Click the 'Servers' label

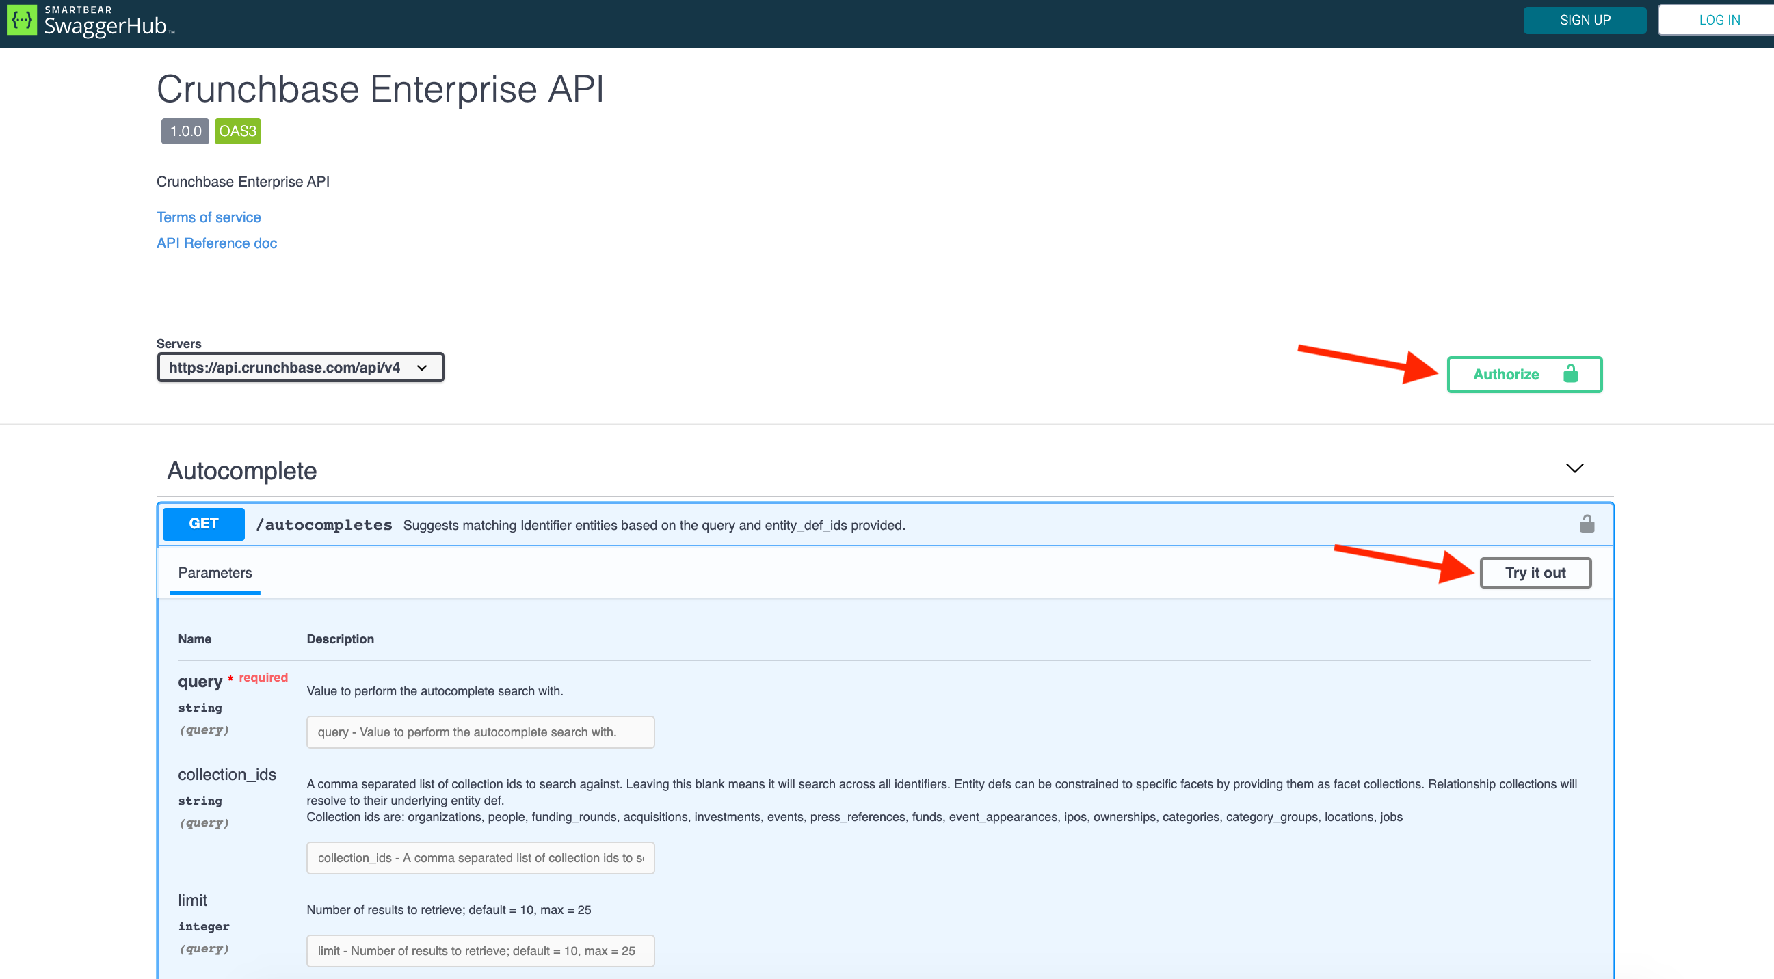pos(178,344)
